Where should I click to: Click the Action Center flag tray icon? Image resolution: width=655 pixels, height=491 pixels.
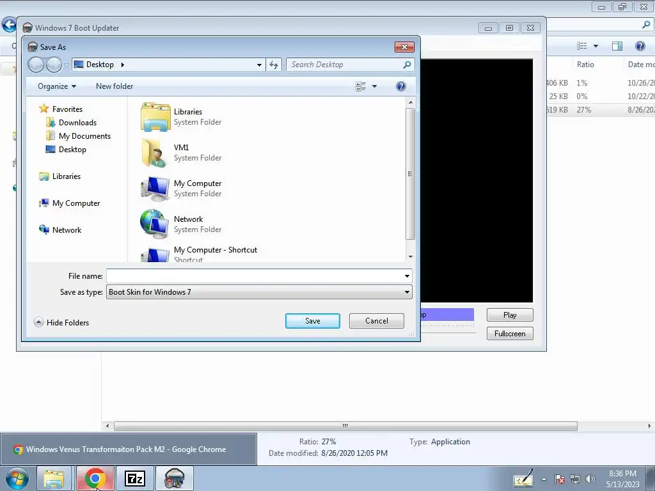560,479
